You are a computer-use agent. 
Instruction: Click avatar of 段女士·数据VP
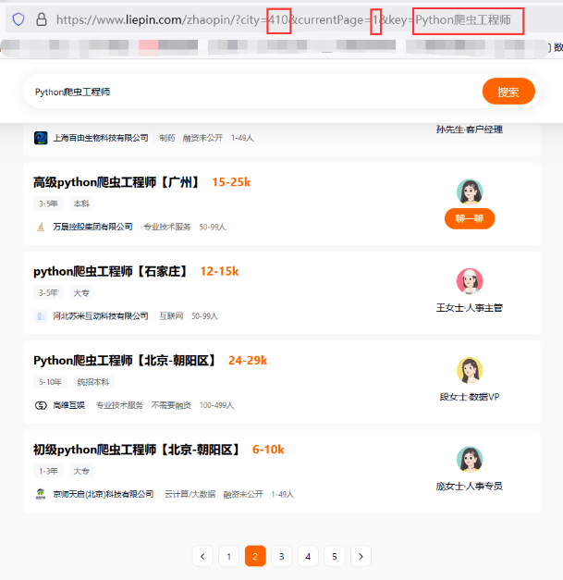[x=470, y=370]
